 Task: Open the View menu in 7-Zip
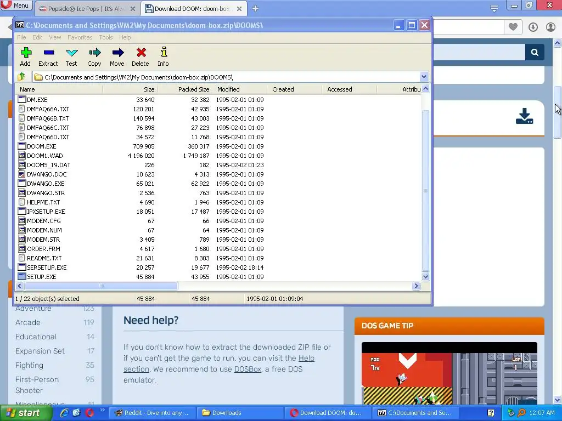pyautogui.click(x=55, y=37)
